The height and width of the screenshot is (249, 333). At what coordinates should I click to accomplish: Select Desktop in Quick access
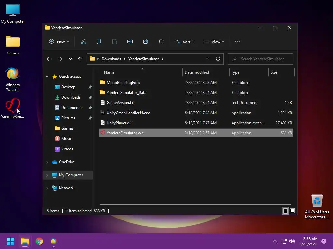[x=68, y=87]
